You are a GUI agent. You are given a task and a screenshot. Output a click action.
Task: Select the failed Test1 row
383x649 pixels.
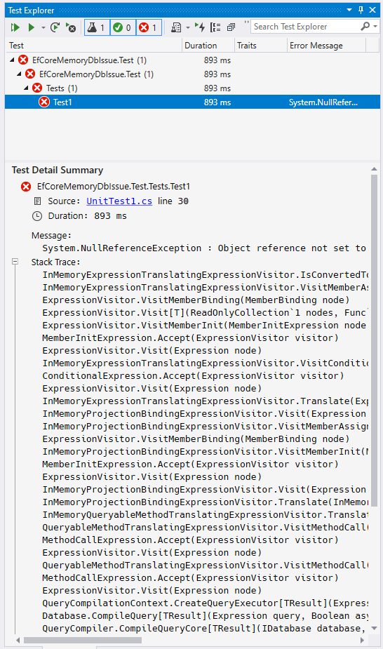click(192, 102)
